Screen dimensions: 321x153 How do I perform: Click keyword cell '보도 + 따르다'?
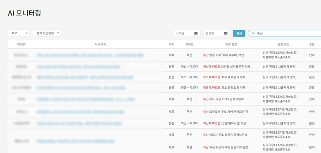[x=189, y=77]
